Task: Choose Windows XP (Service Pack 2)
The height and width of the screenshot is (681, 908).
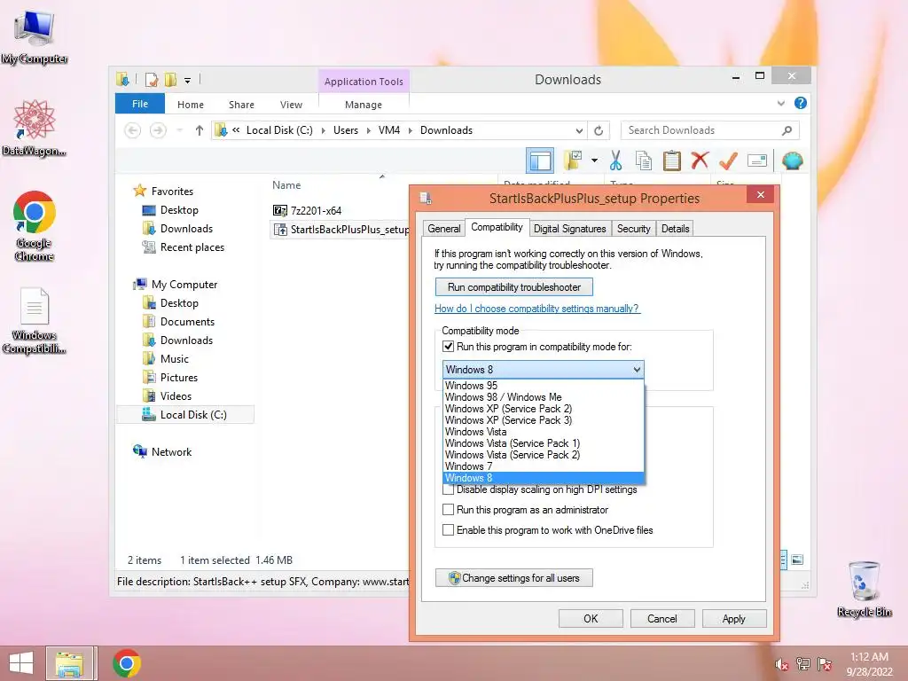Action: [x=544, y=409]
